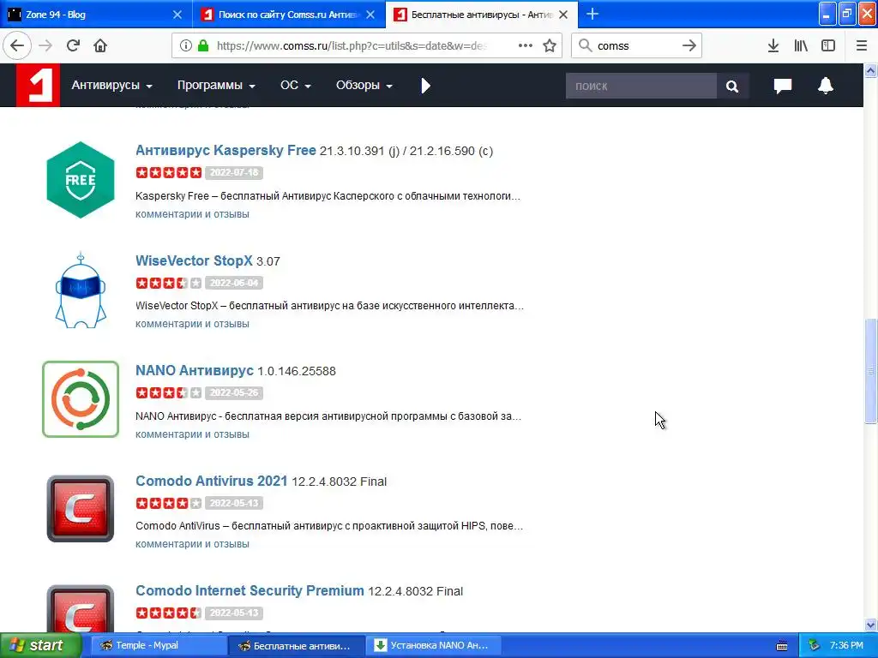The height and width of the screenshot is (658, 878).
Task: Open NANO Антивирус комментарии и отзывы
Action: [x=192, y=434]
